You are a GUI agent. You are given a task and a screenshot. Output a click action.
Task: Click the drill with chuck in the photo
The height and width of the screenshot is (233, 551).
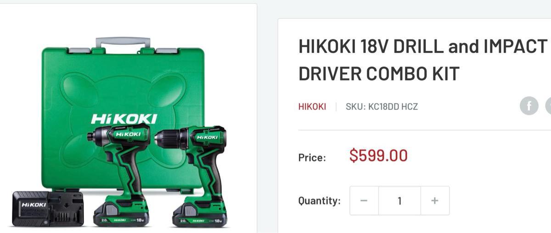click(x=191, y=161)
